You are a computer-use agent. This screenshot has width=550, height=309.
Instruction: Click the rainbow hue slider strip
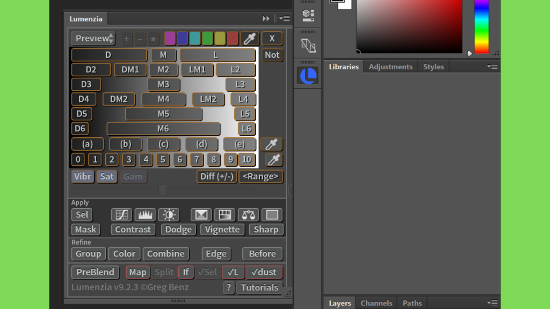click(481, 27)
